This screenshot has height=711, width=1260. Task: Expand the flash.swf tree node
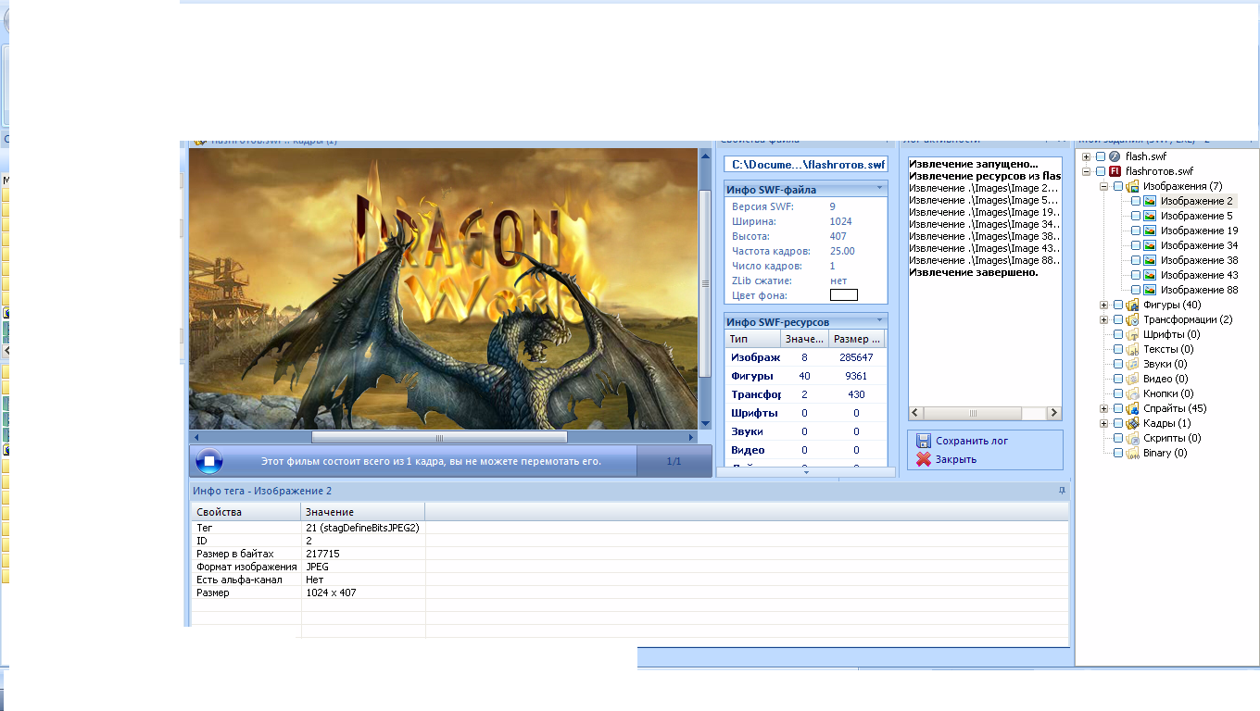point(1087,156)
